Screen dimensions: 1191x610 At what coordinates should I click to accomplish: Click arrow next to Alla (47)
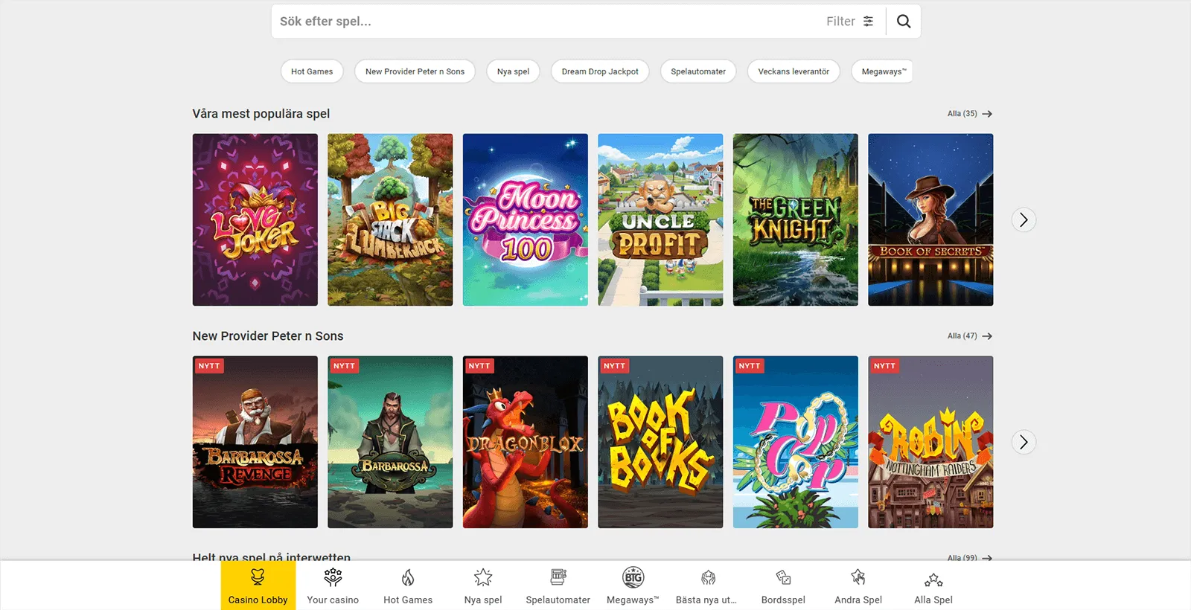pos(987,336)
